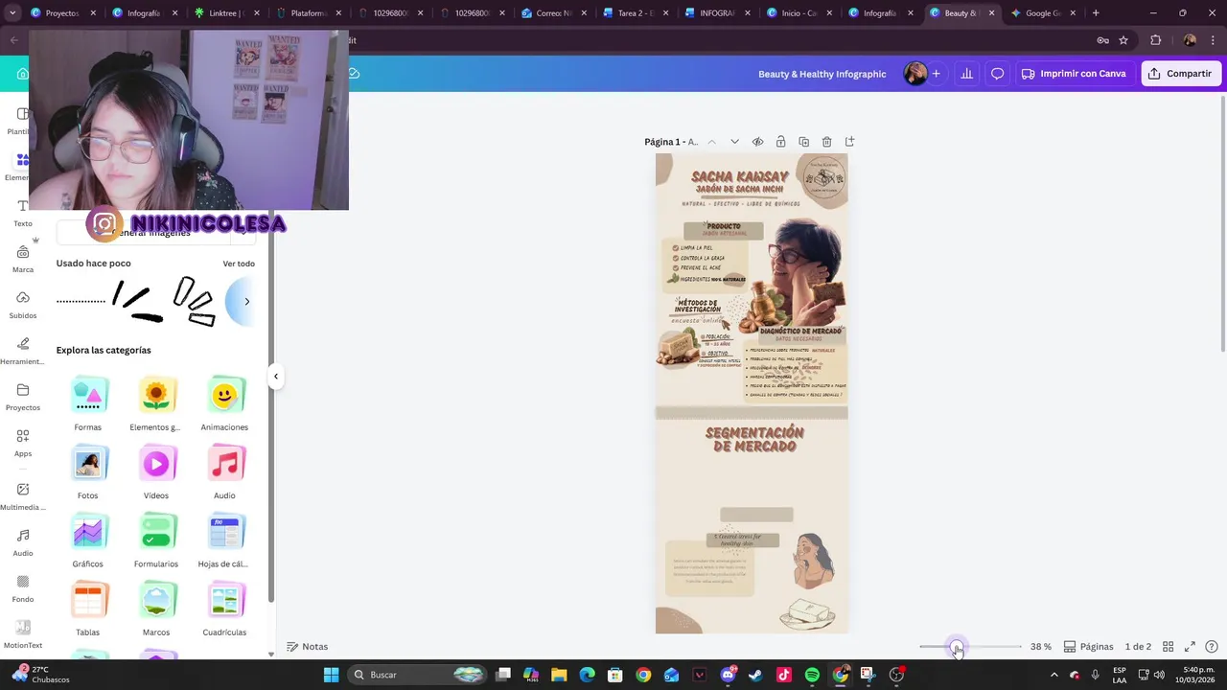Viewport: 1227px width, 690px height.
Task: Open a new browser tab
Action: pyautogui.click(x=1096, y=13)
